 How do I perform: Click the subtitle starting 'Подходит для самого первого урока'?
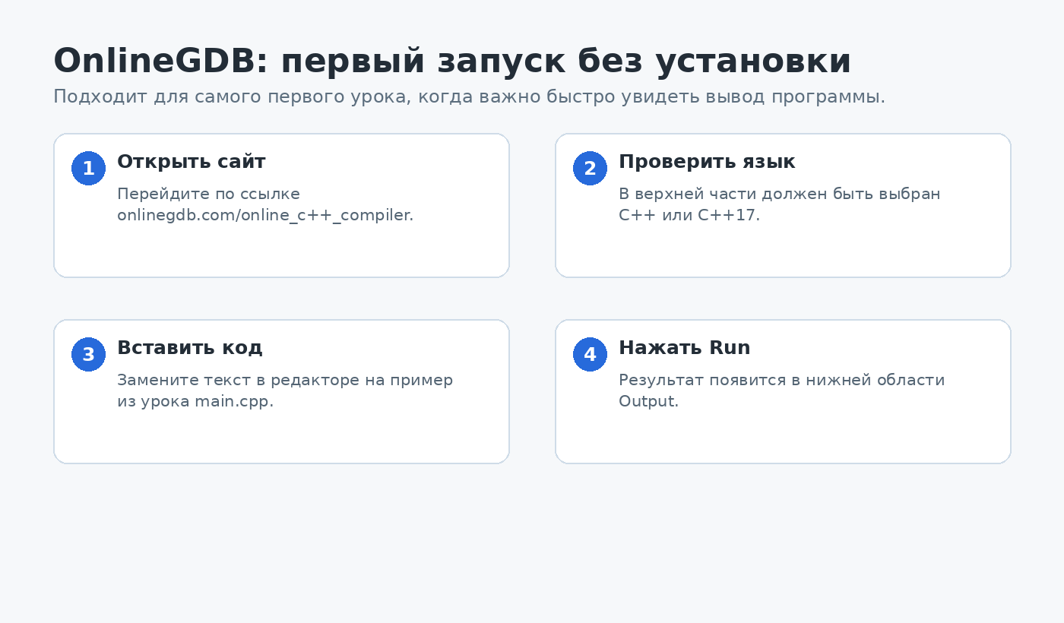click(x=469, y=97)
